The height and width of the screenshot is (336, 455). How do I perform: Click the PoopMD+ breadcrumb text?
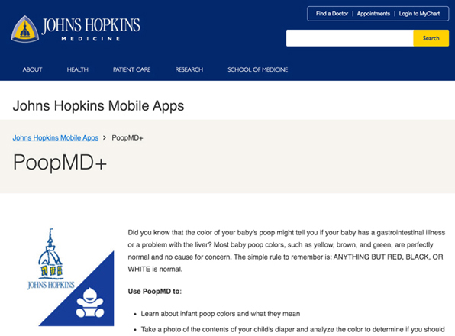pos(127,137)
